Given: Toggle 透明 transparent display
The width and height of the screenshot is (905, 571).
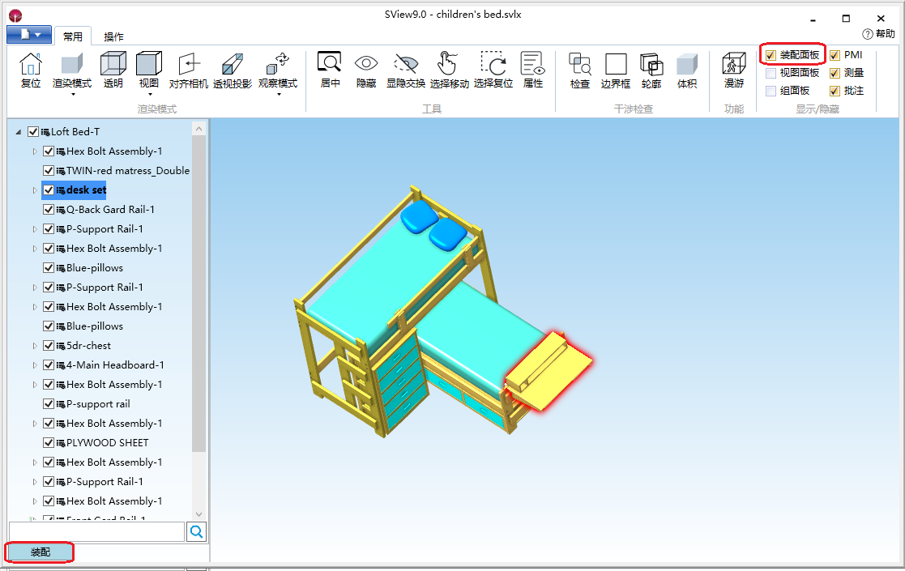Looking at the screenshot, I should (x=113, y=63).
